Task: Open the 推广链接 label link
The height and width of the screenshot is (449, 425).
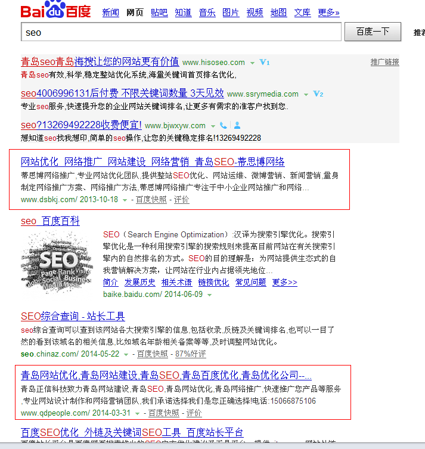Action: [384, 62]
